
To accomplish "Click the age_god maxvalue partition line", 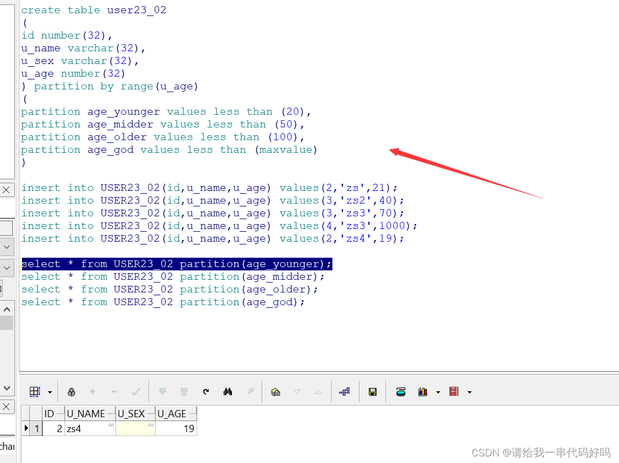I will click(x=170, y=150).
